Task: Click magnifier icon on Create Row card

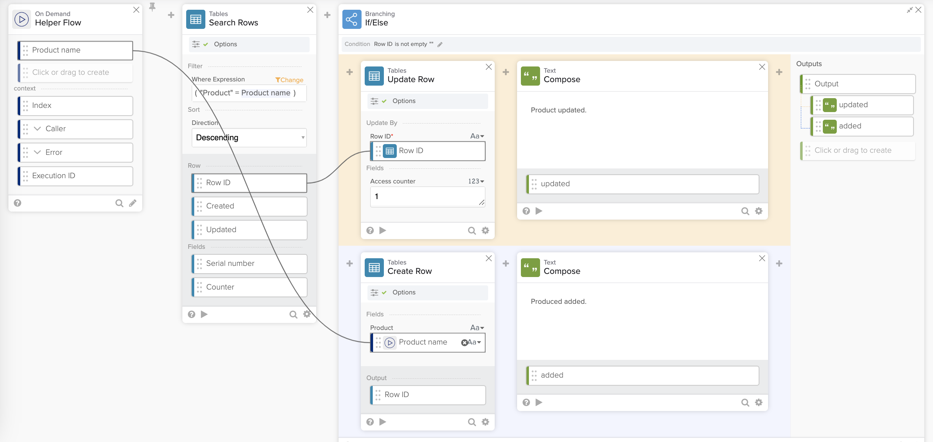Action: (x=472, y=422)
